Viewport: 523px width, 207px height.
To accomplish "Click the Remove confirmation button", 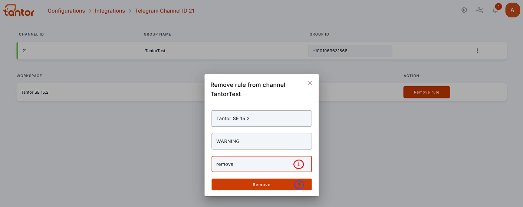I will click(x=261, y=184).
